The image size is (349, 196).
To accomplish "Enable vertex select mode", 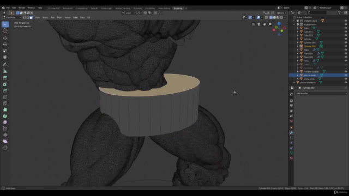I will [24, 17].
